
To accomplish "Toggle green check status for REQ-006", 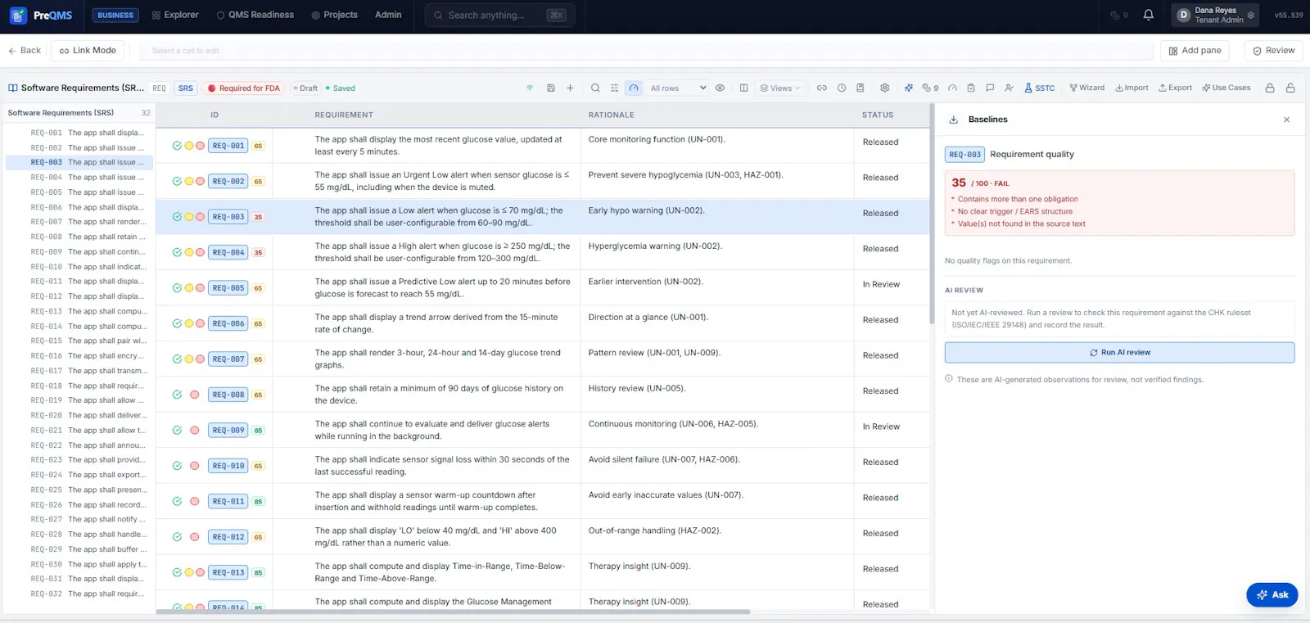I will [x=177, y=323].
